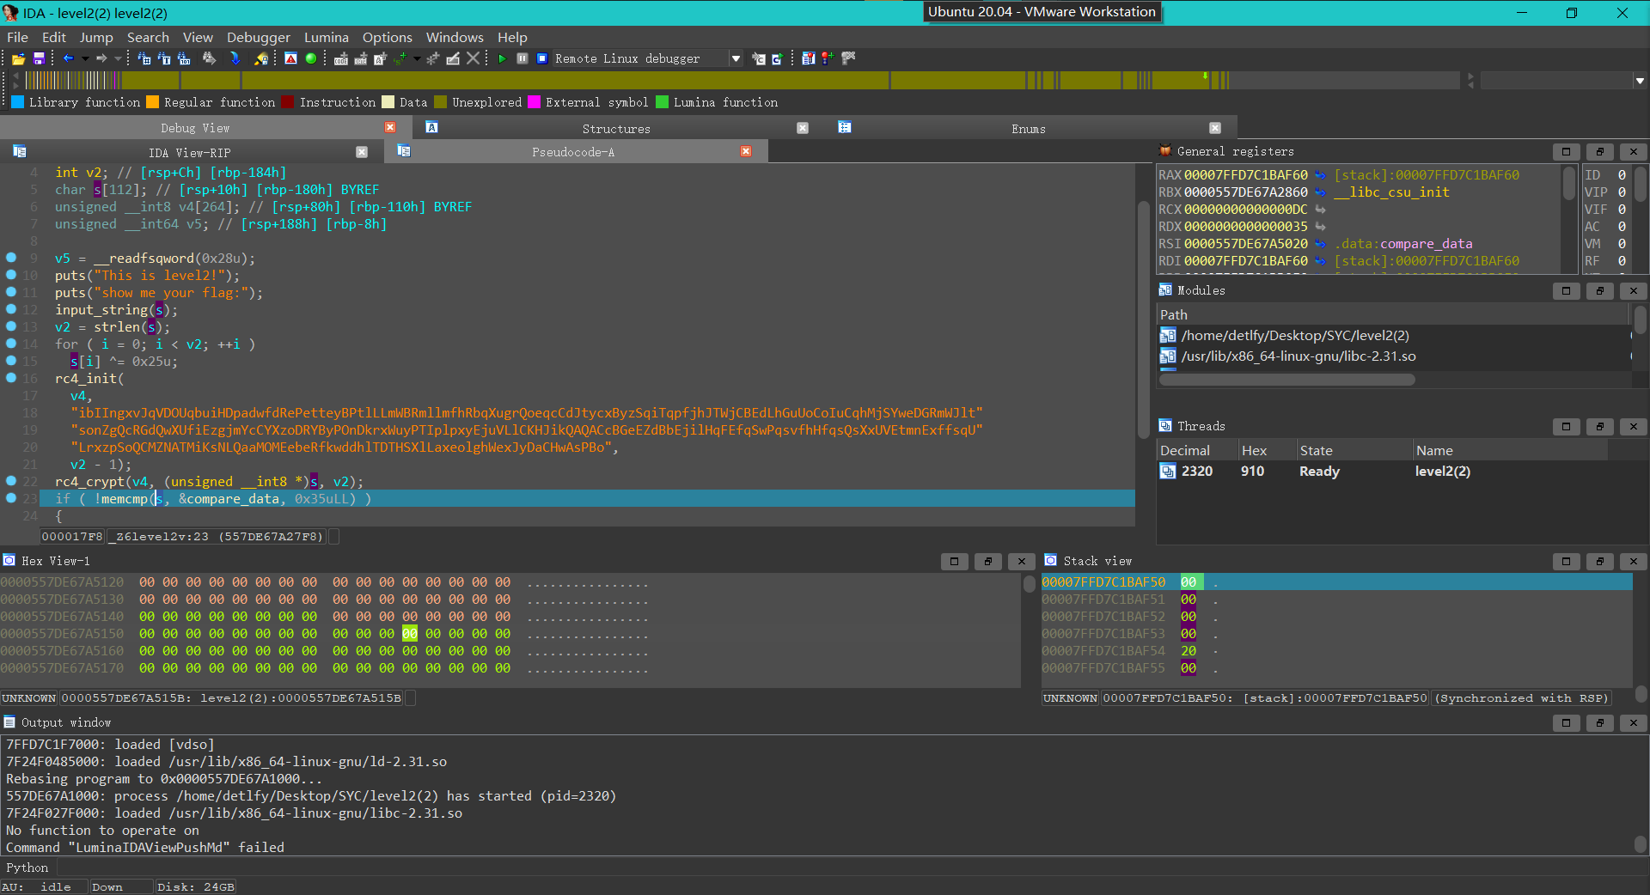The height and width of the screenshot is (895, 1650).
Task: Open the Lumina menu
Action: click(x=327, y=38)
